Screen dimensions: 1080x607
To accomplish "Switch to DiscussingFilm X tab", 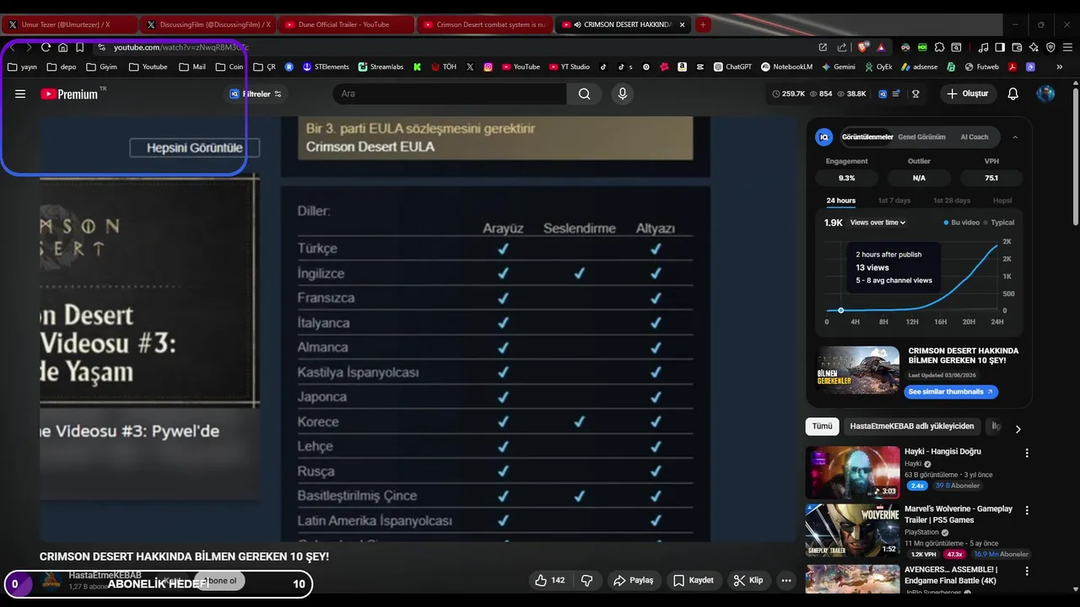I will (208, 24).
